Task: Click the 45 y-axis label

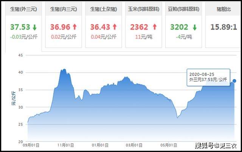Action: pos(20,55)
